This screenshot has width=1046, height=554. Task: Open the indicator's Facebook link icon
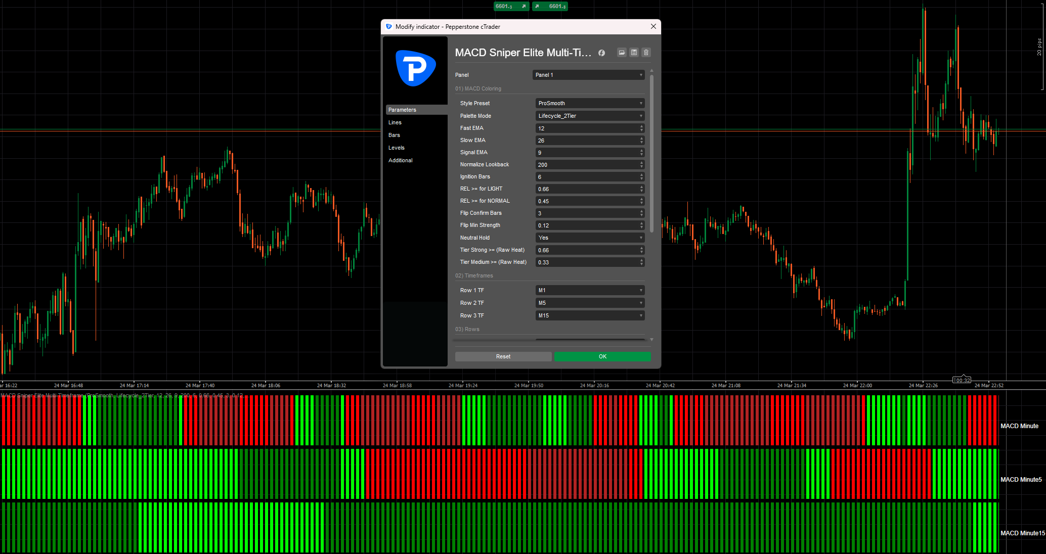(601, 53)
